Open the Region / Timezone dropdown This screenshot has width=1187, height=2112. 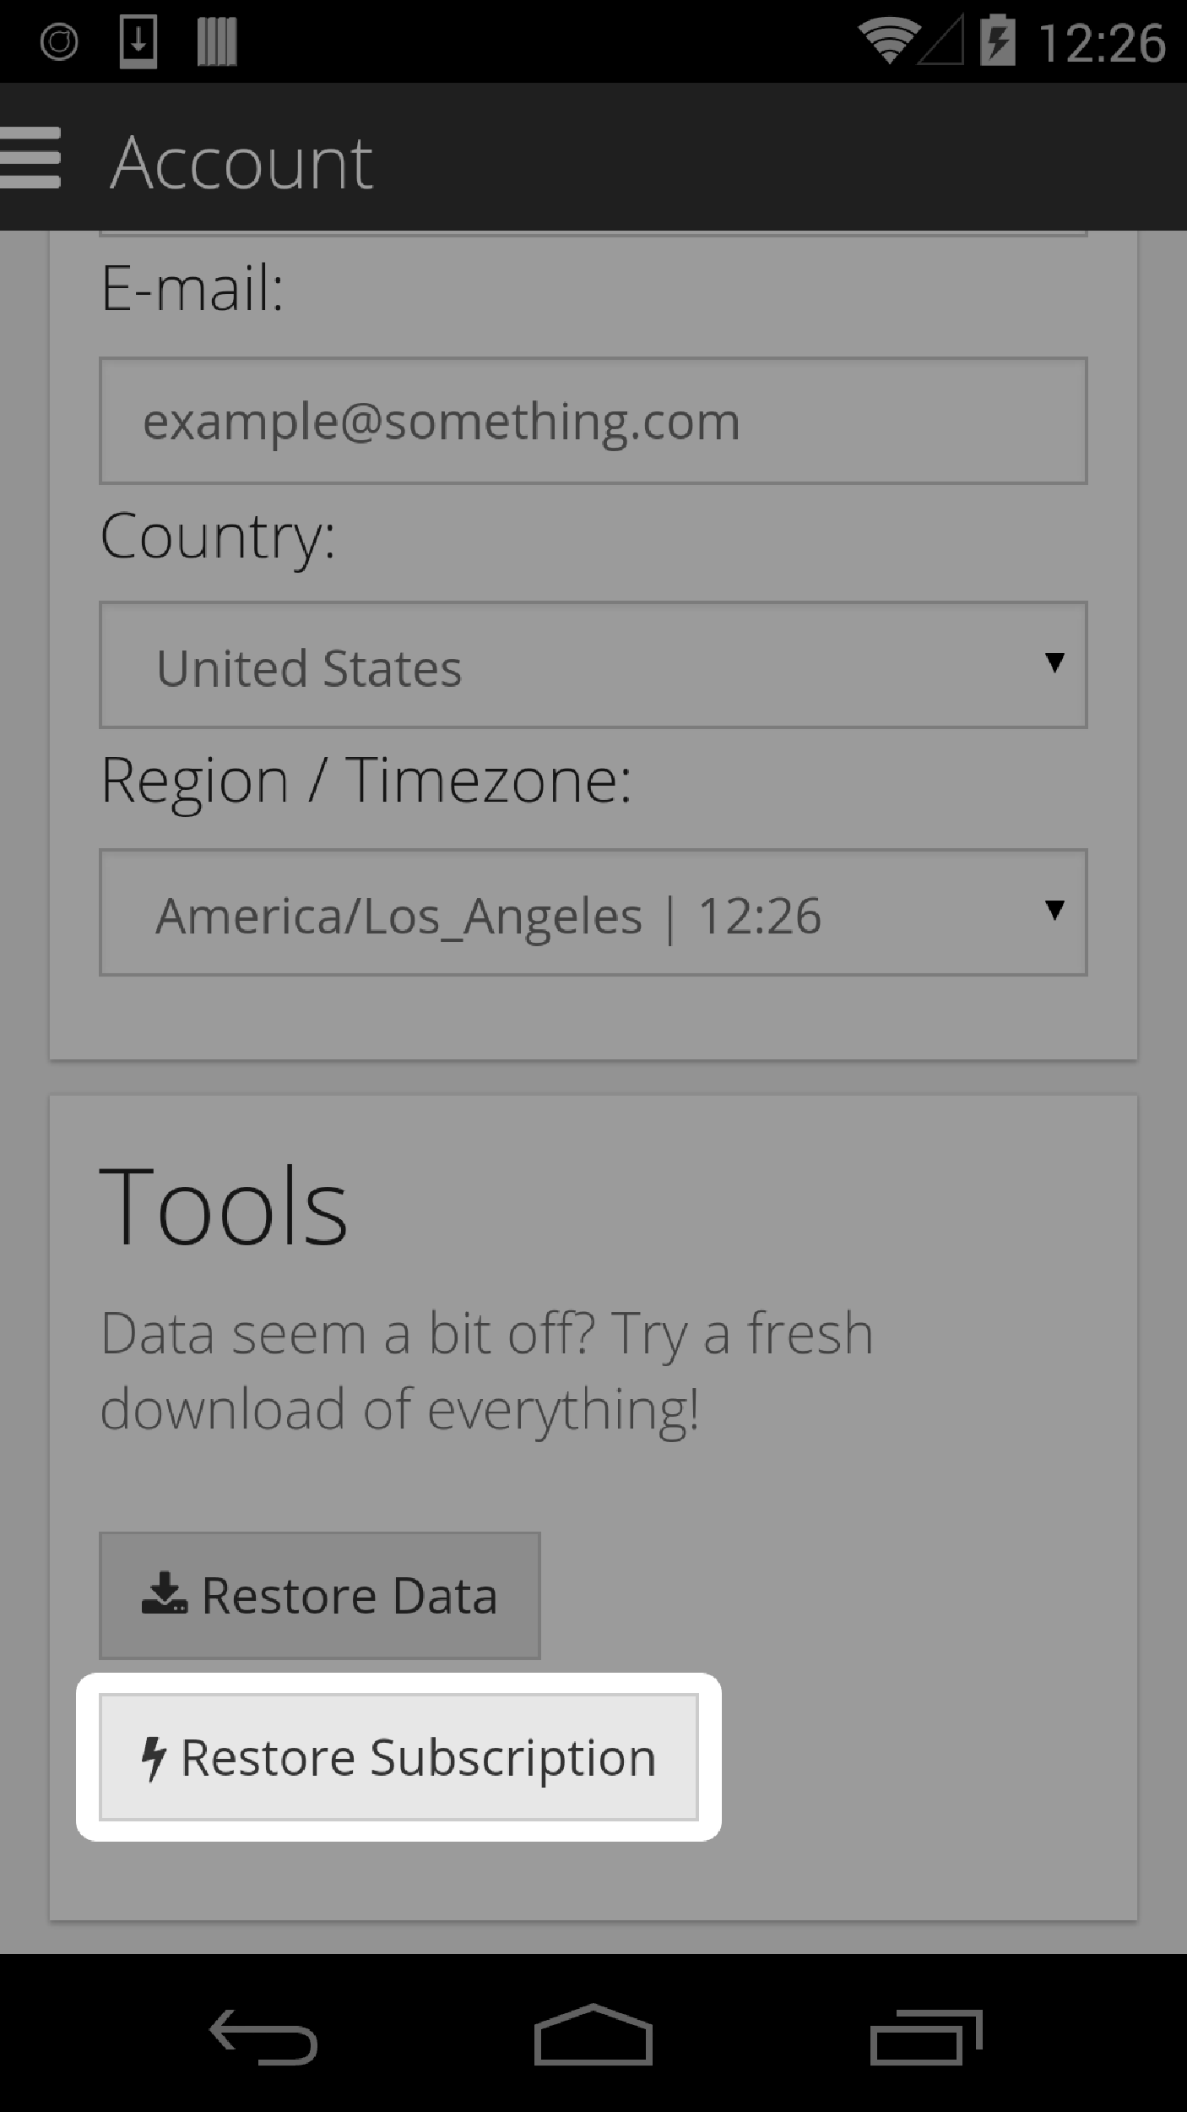593,912
